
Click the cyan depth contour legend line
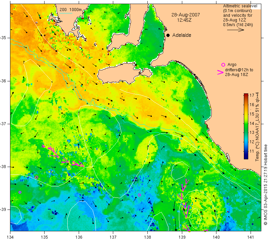(66, 13)
